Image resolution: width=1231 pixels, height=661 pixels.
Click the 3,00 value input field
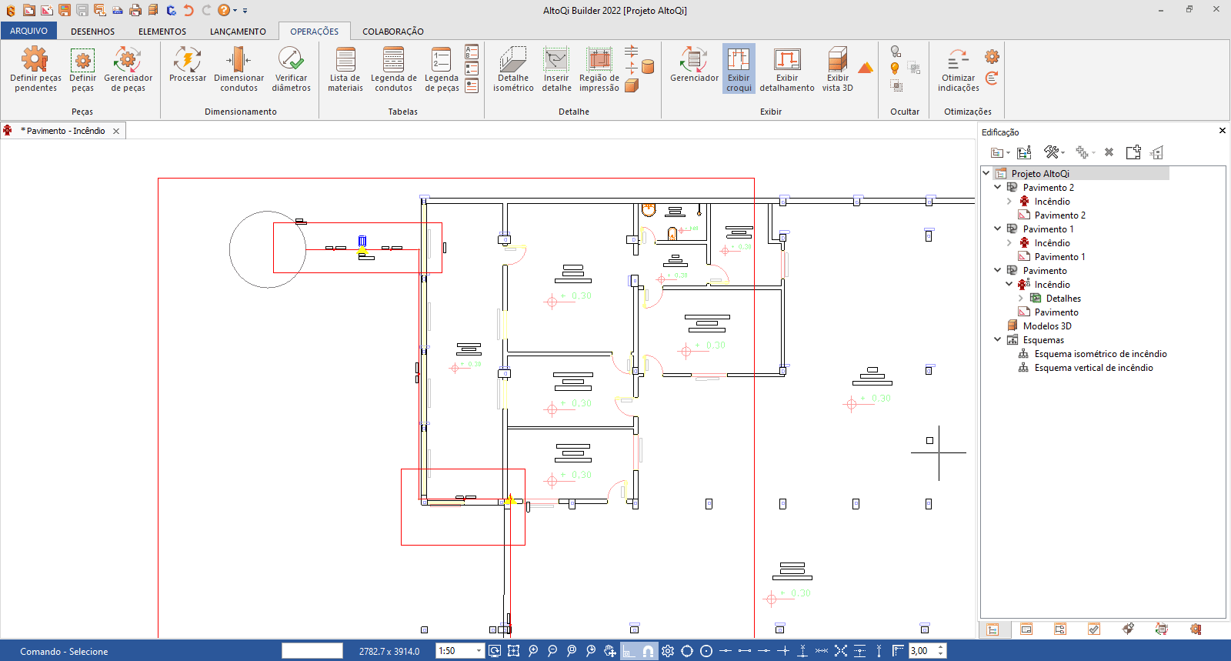tap(921, 651)
